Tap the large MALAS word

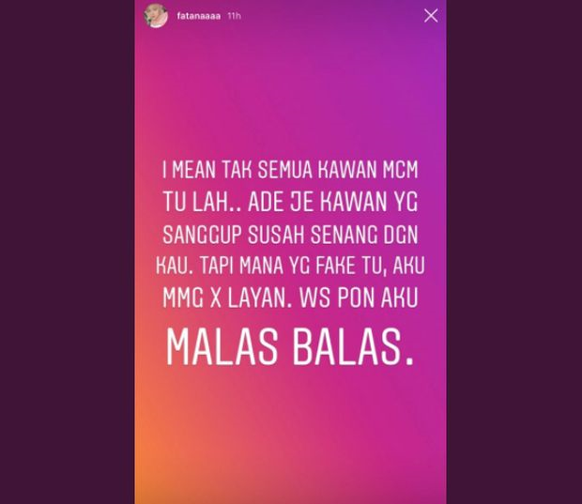[x=222, y=348]
